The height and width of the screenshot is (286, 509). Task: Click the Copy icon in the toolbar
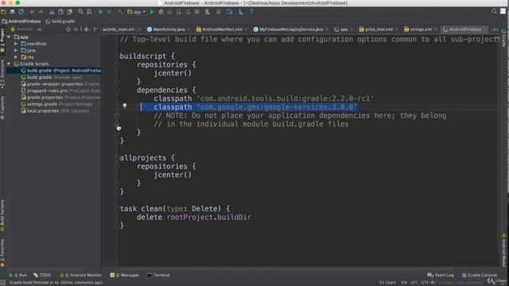coord(60,12)
